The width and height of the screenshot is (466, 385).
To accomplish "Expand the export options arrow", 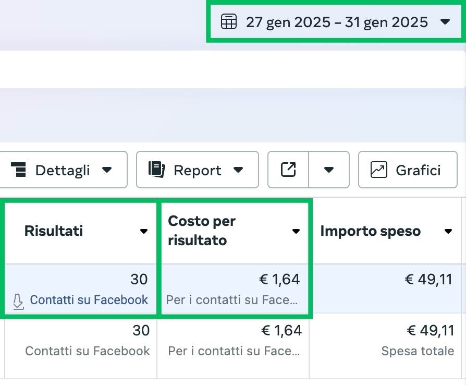I will click(x=329, y=169).
